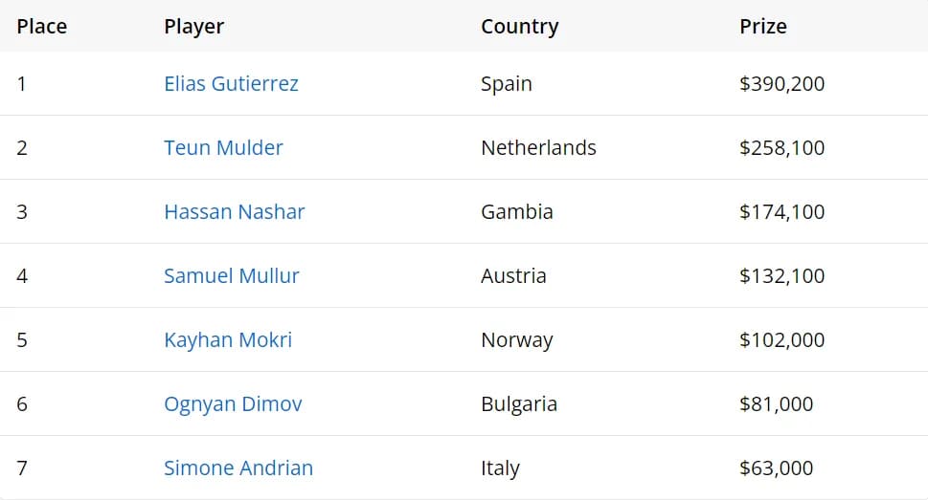Open Simone Andrian player link
The width and height of the screenshot is (928, 500).
tap(238, 468)
